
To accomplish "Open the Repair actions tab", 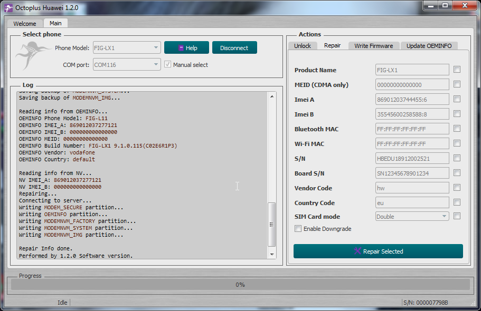I will click(332, 45).
